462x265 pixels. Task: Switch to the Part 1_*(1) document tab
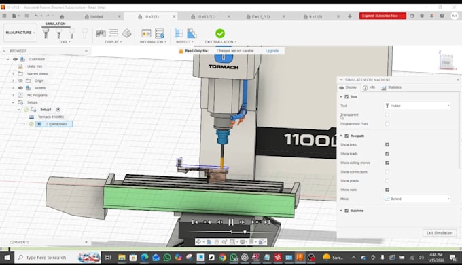pyautogui.click(x=261, y=17)
